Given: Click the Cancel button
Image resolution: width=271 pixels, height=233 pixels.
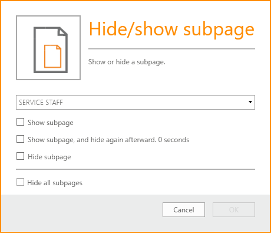Looking at the screenshot, I should 184,209.
